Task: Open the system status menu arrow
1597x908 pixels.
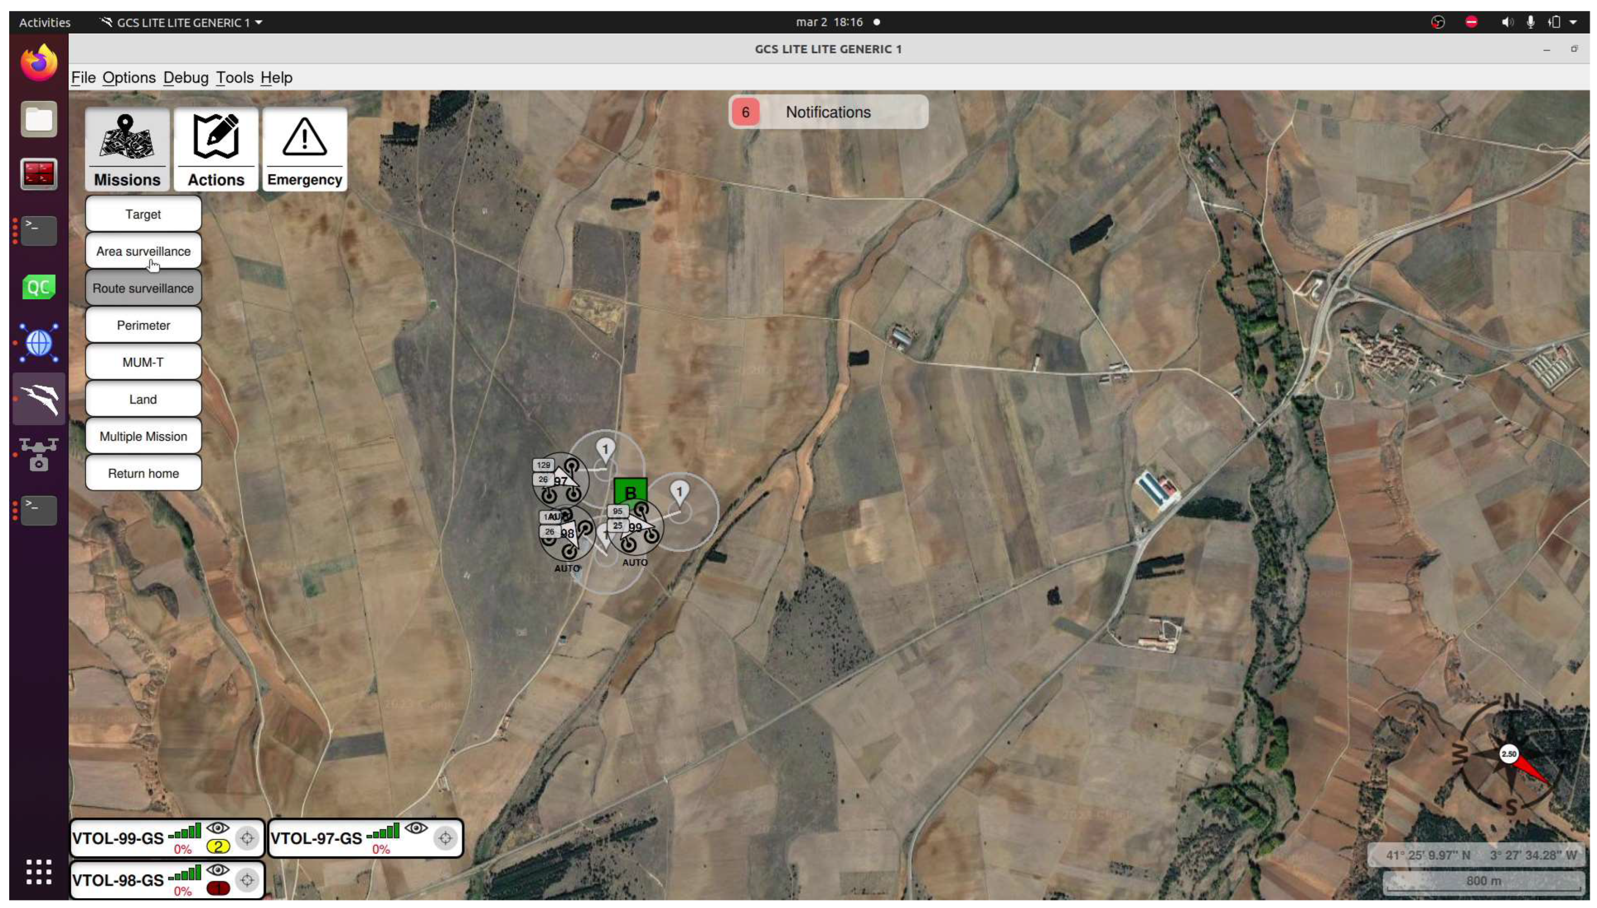Action: (x=1573, y=23)
